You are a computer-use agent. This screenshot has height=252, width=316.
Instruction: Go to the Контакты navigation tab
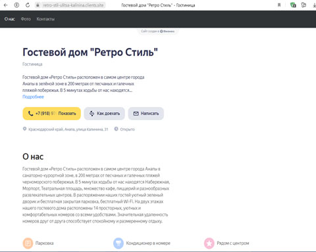45,19
